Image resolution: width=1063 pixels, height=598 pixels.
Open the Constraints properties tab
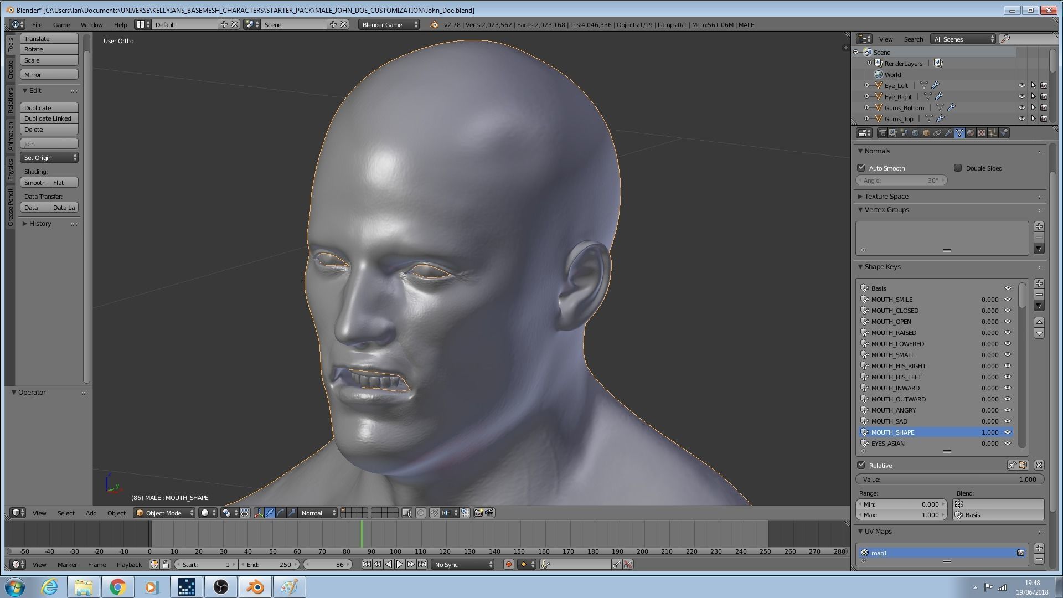[x=937, y=133]
